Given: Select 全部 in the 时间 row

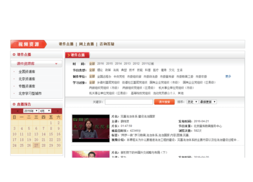Looking at the screenshot, I should (x=92, y=64).
